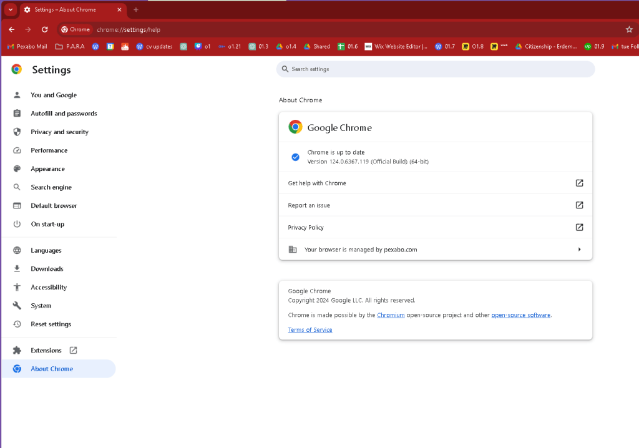
Task: Expand Your browser is managed by pexabo.com
Action: [x=435, y=249]
